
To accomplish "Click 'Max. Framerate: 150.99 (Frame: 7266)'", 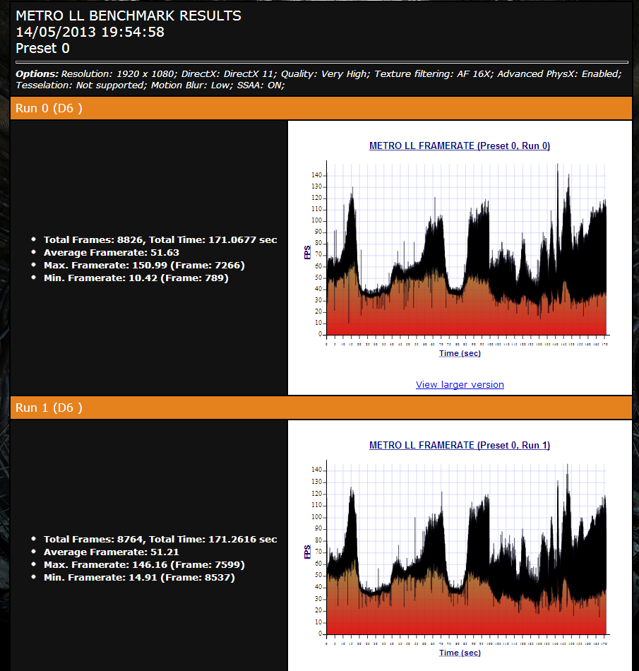I will point(144,266).
